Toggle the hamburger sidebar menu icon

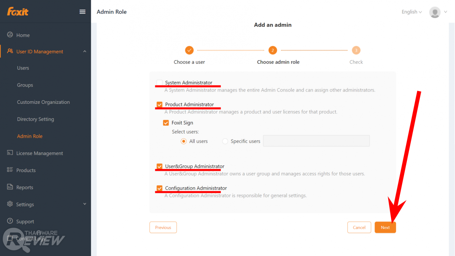click(x=82, y=12)
